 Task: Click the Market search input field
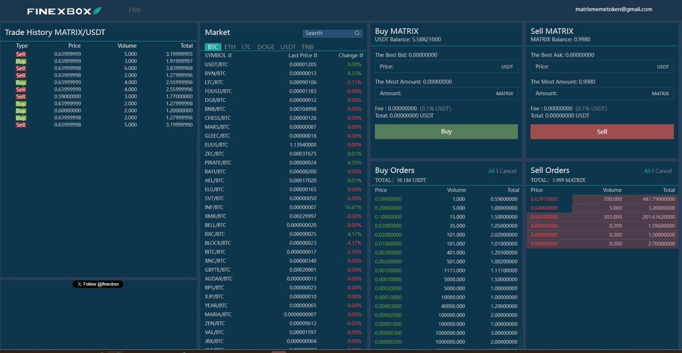pos(330,33)
